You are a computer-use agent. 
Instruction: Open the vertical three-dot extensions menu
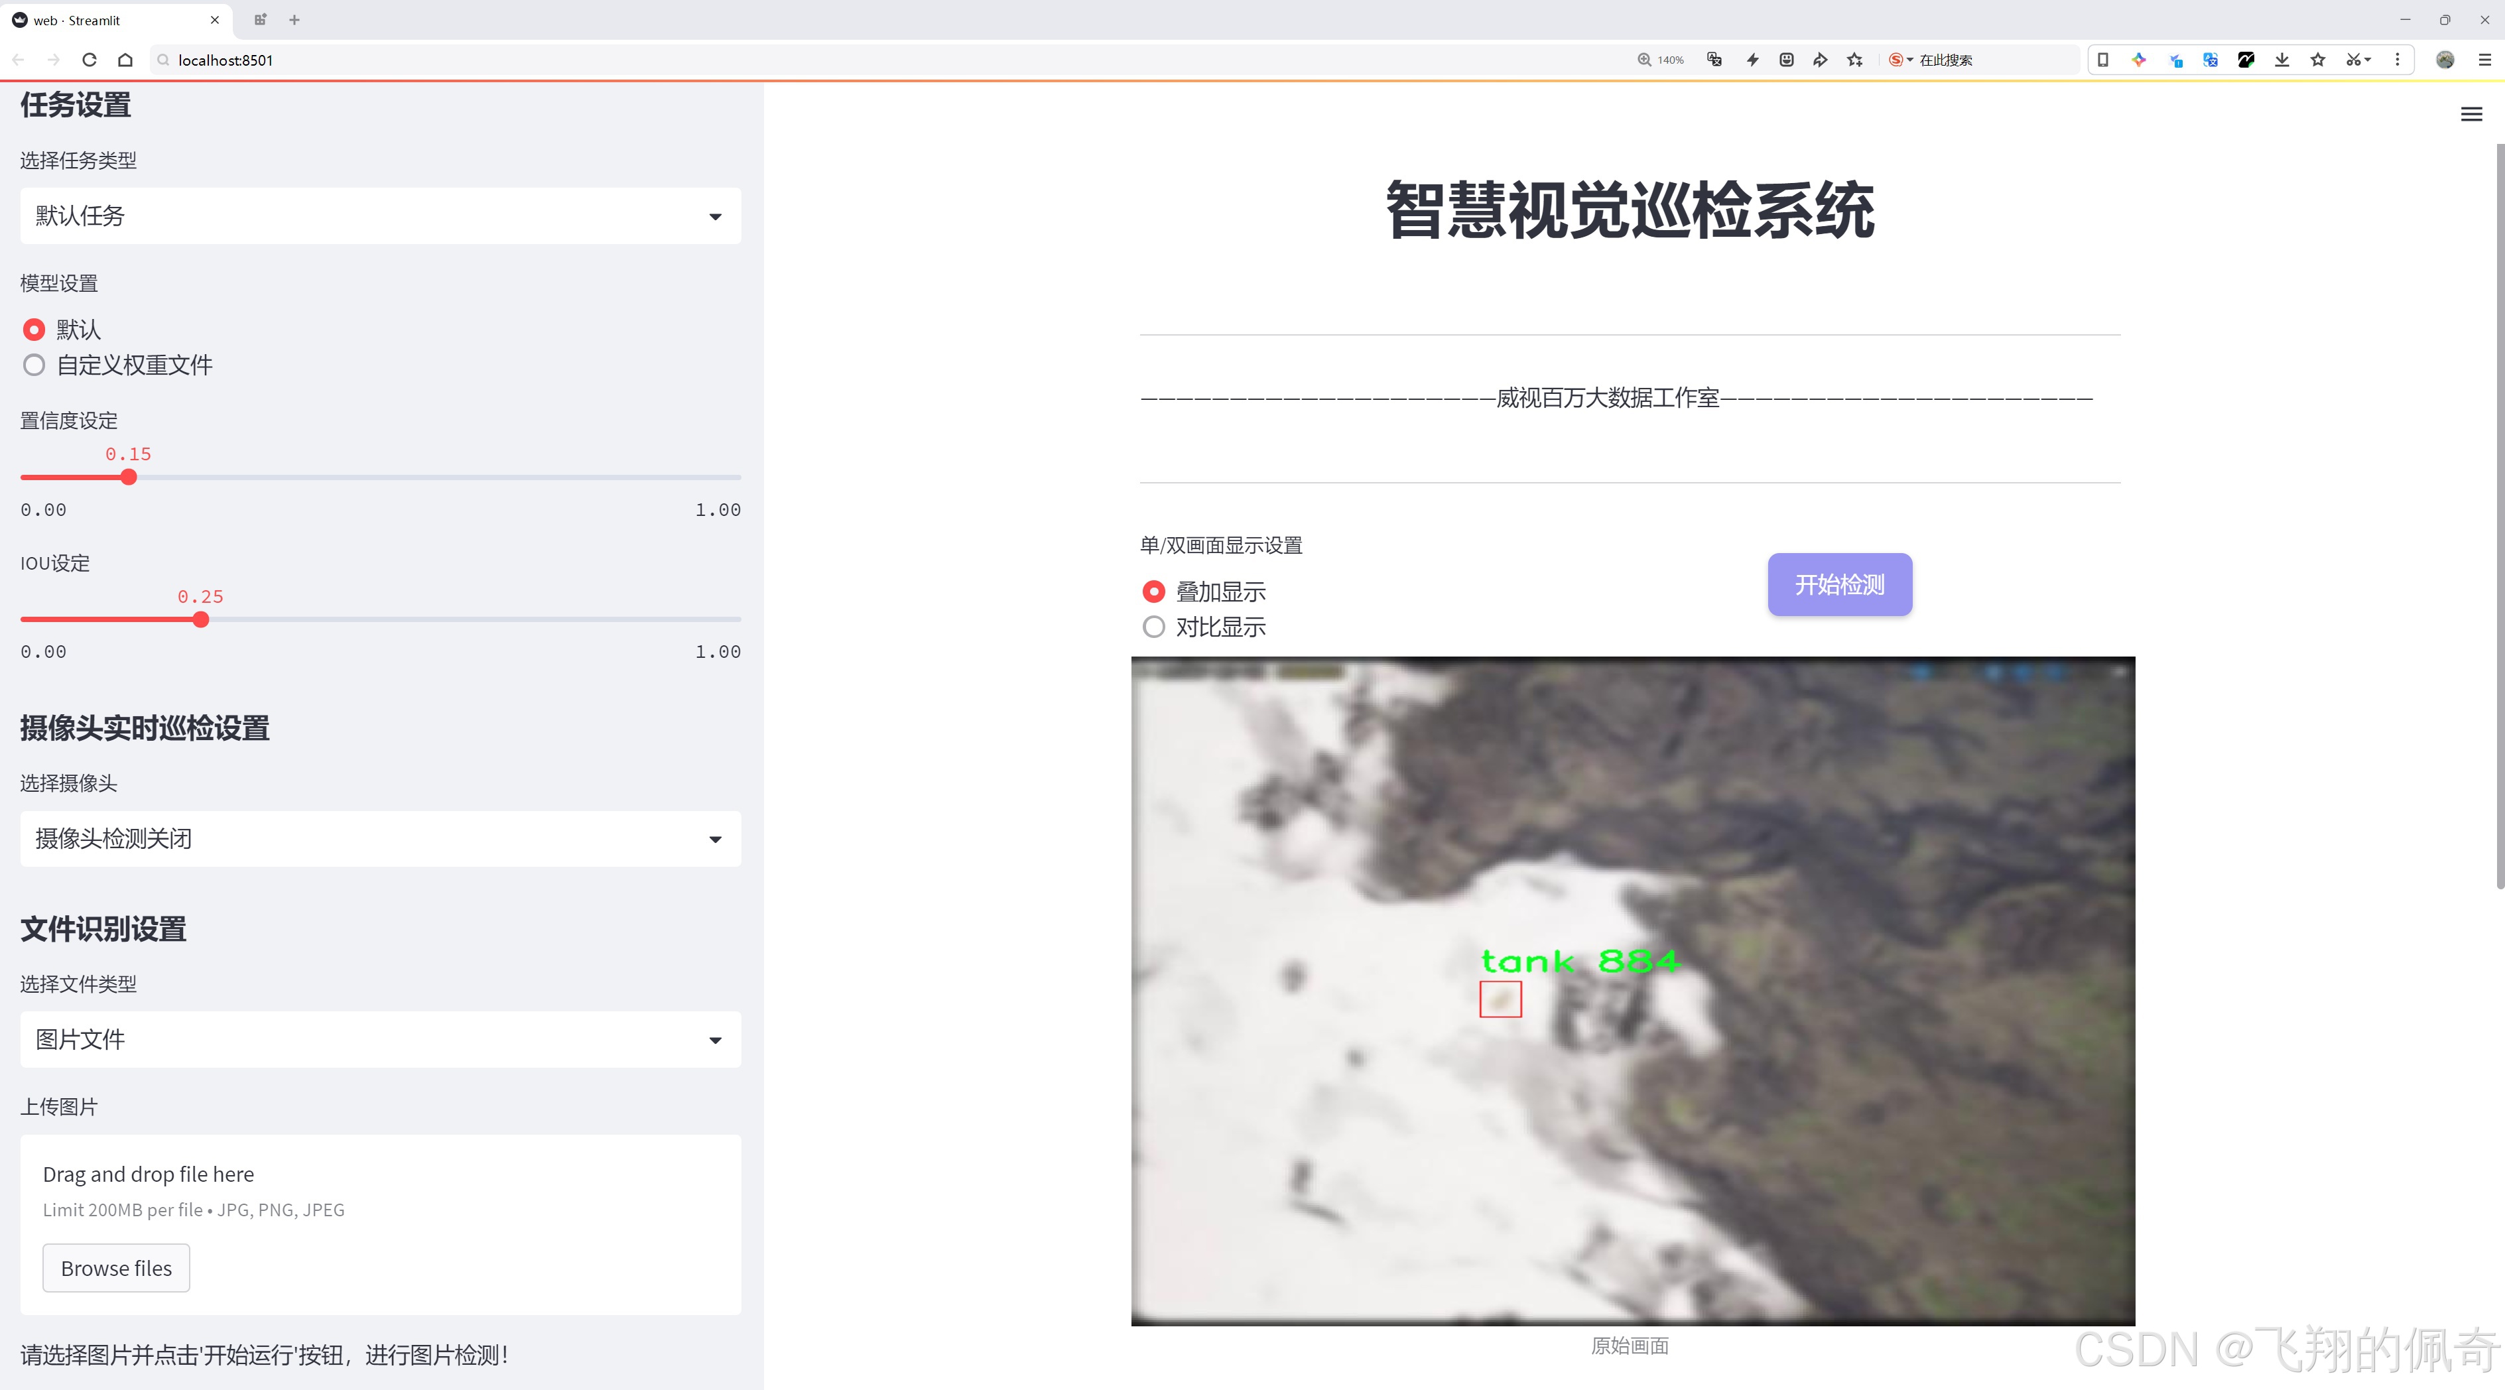point(2397,60)
